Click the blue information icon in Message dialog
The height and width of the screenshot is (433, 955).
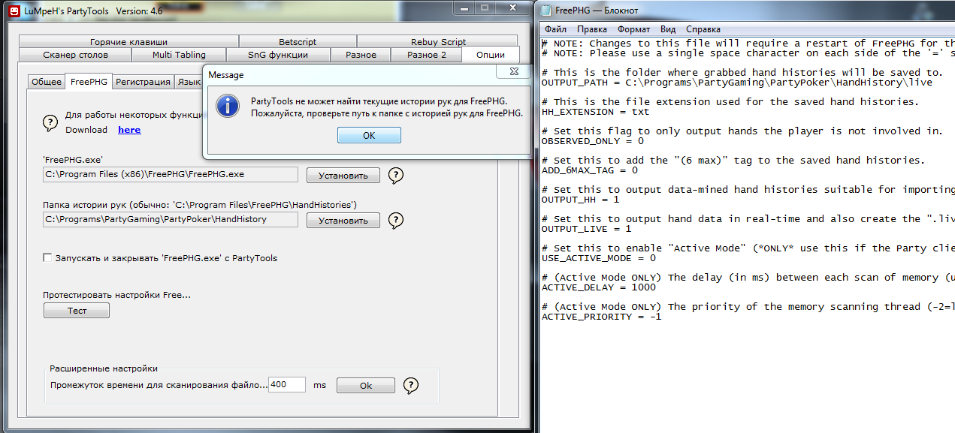click(227, 106)
